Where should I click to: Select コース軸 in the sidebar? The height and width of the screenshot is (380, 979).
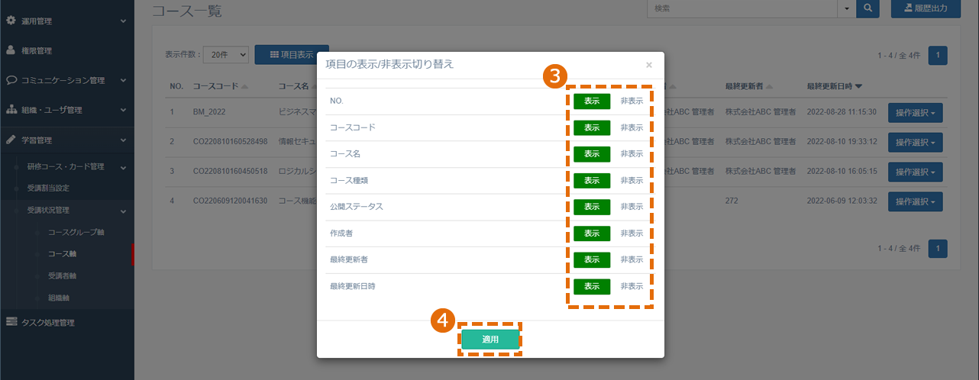(x=62, y=253)
